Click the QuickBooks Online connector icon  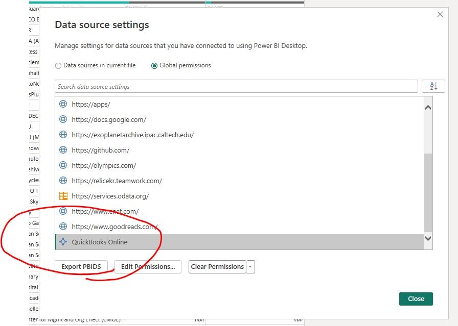pyautogui.click(x=63, y=241)
